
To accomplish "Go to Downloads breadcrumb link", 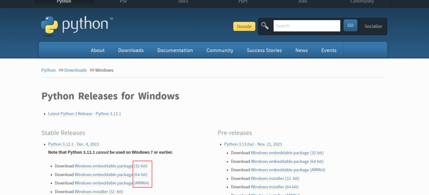I will pyautogui.click(x=75, y=70).
